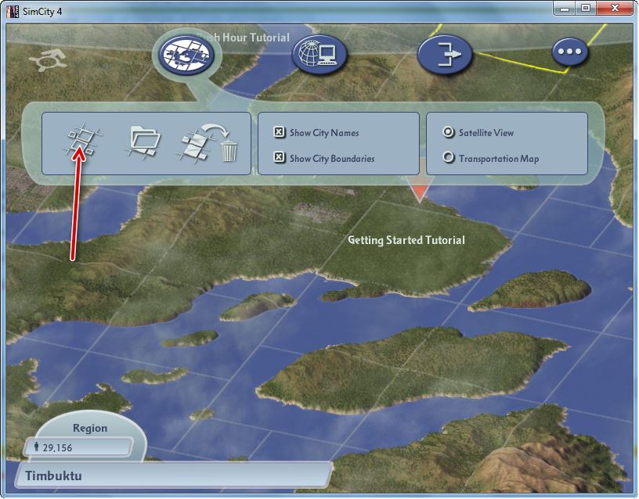Click the Region panel title label

click(x=90, y=428)
